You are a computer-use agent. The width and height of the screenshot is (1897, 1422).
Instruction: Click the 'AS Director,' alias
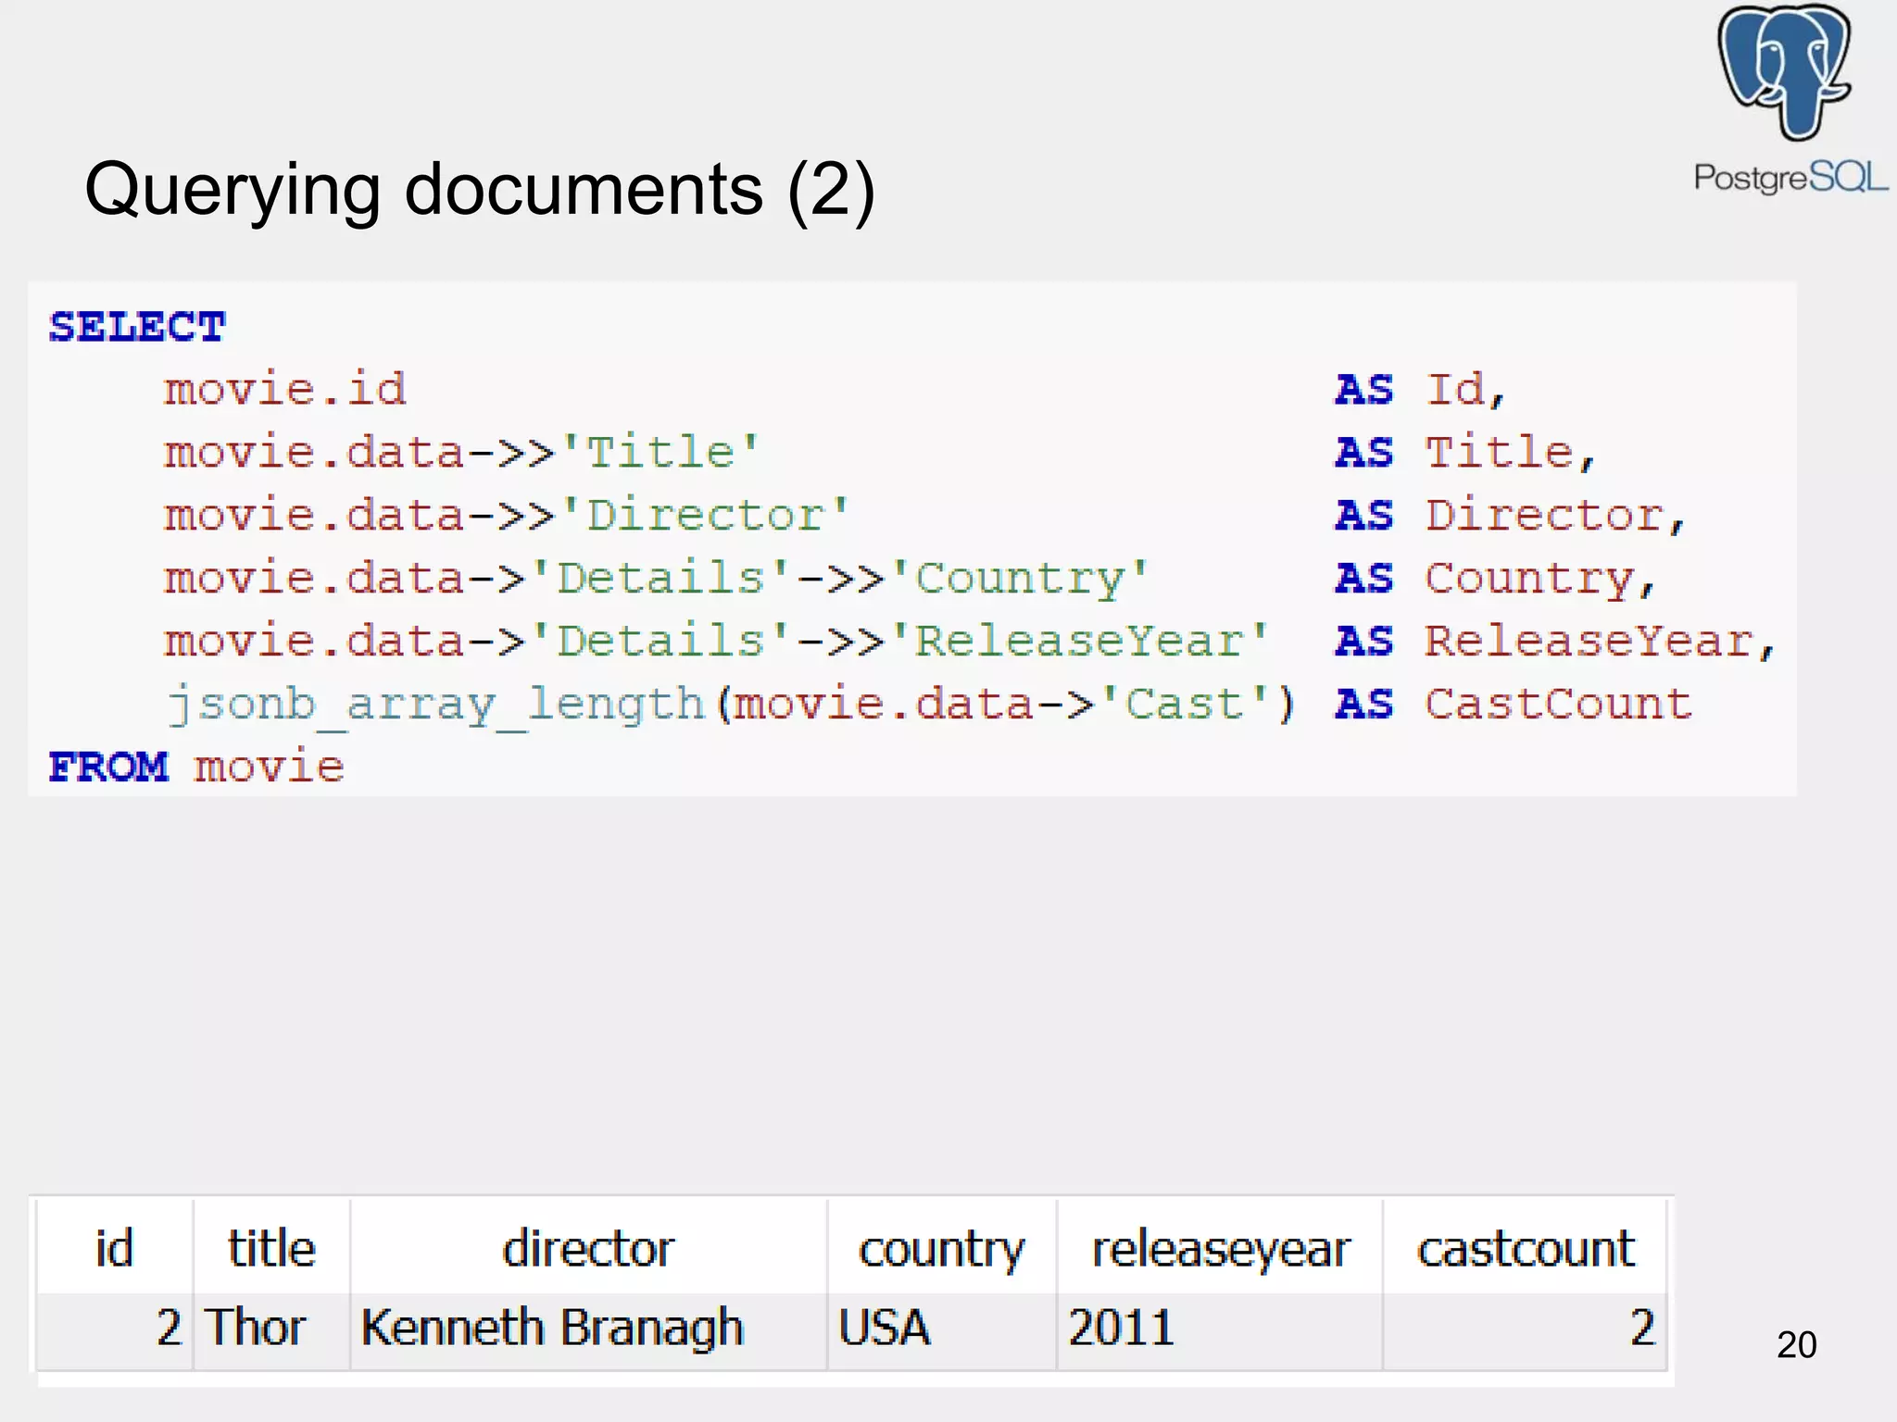coord(1509,516)
